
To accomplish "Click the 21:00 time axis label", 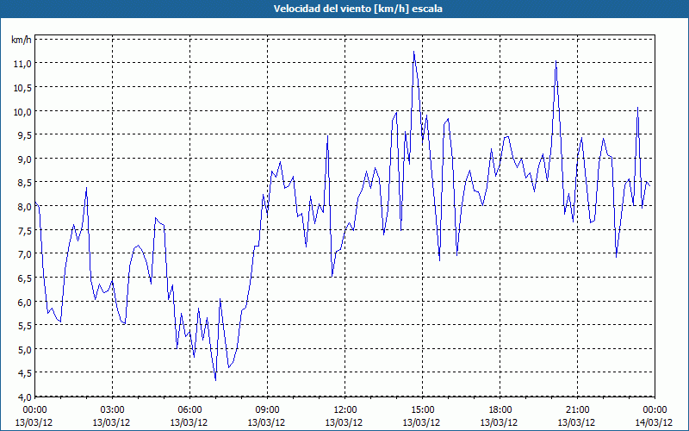I will [x=577, y=410].
